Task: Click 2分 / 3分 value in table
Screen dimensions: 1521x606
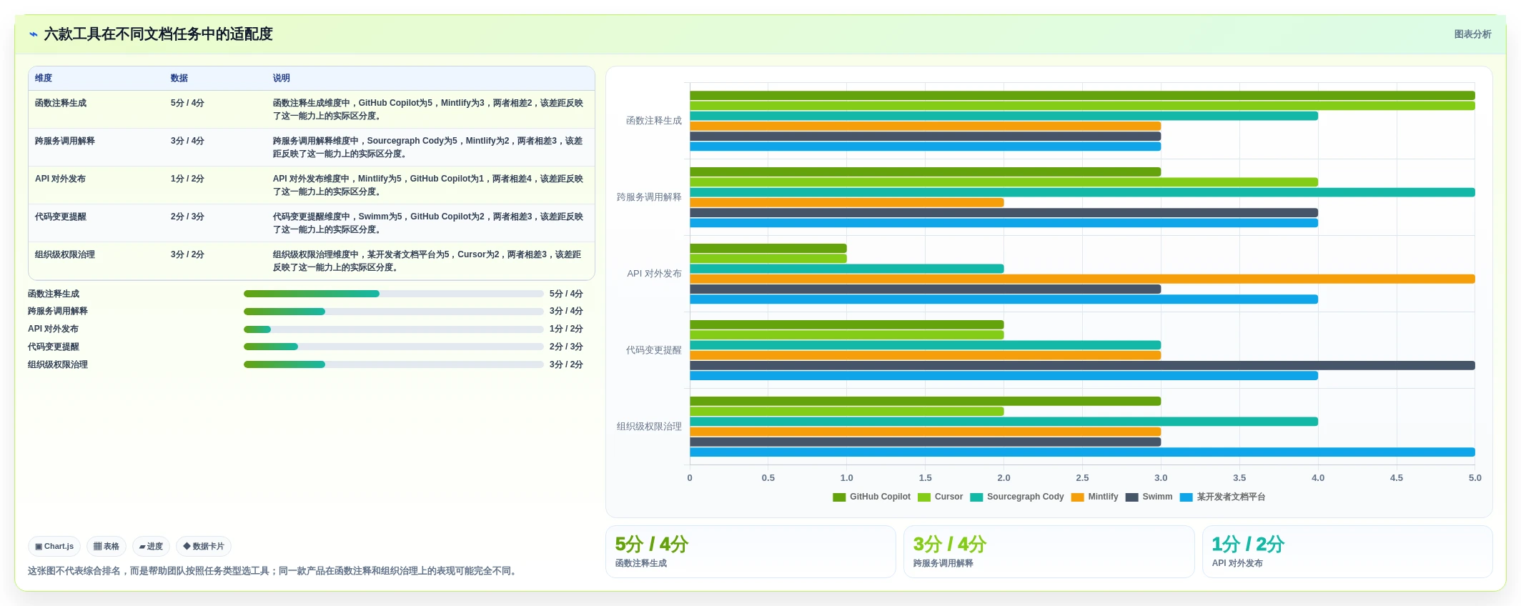Action: click(187, 217)
